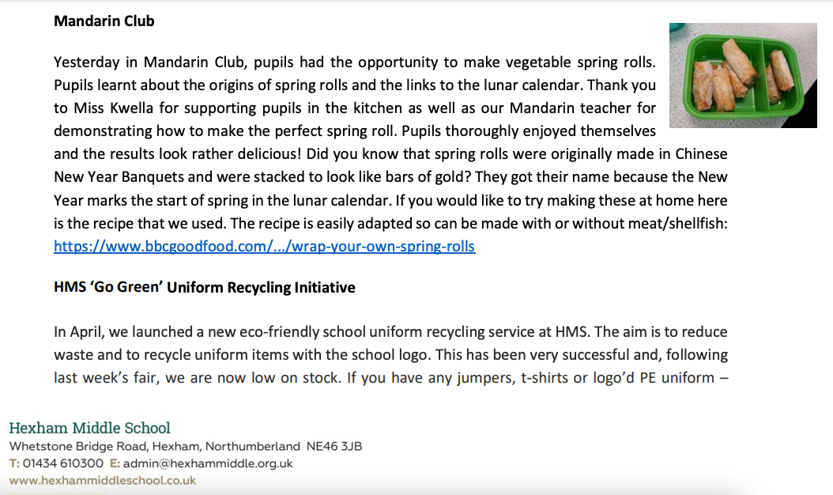Image resolution: width=833 pixels, height=495 pixels.
Task: Open the BBC Good Food spring rolls link
Action: (264, 246)
